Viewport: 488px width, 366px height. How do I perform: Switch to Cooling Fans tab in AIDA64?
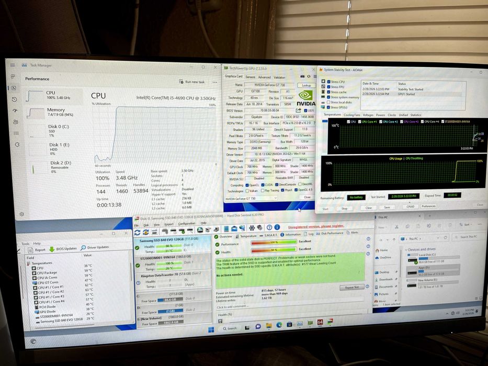click(351, 115)
